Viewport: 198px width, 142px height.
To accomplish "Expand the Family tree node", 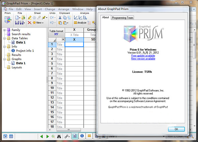I will (x=5, y=30).
